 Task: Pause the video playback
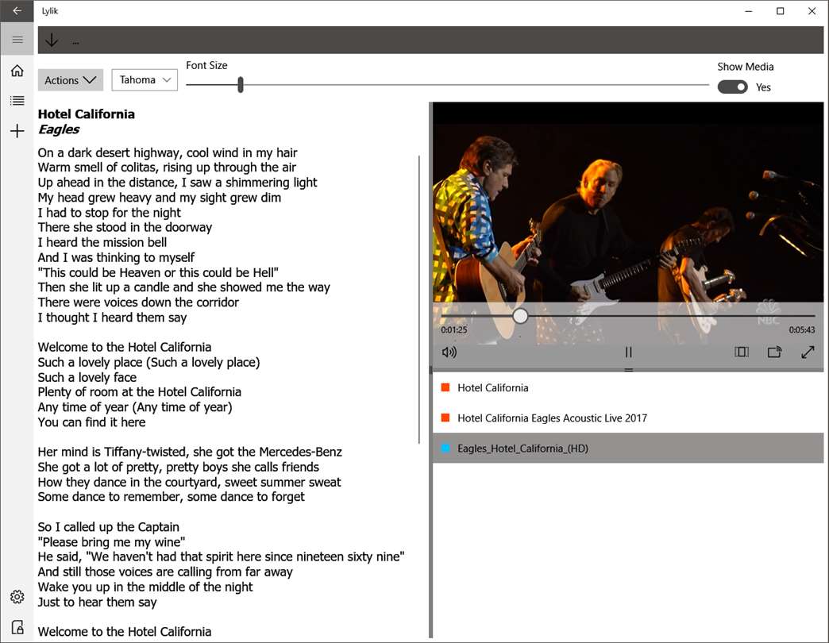628,352
